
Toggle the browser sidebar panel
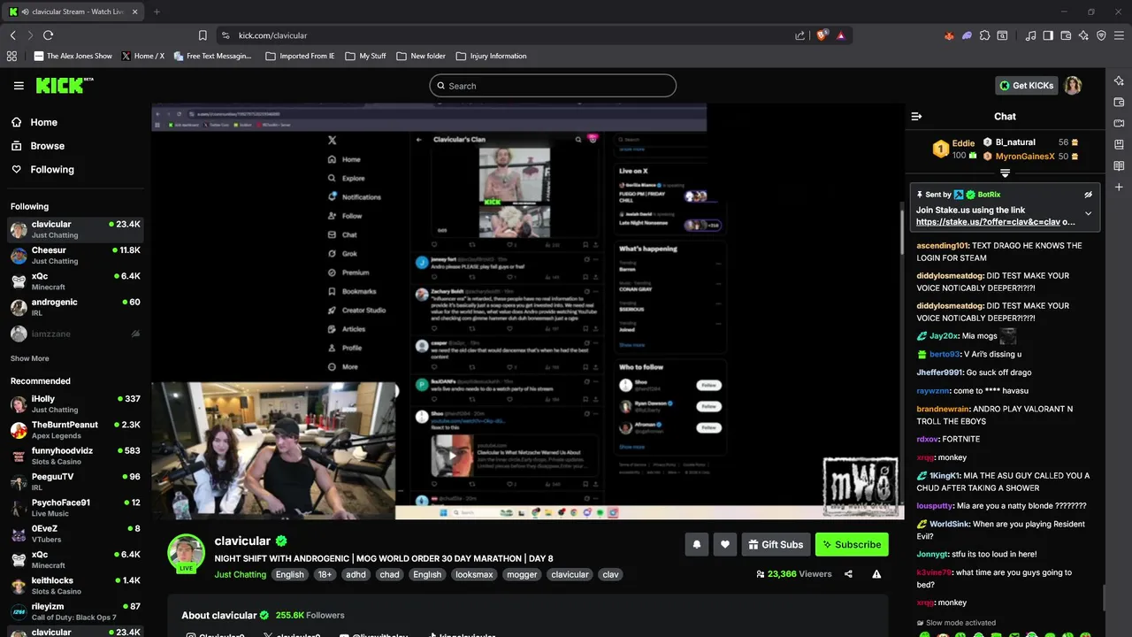coord(1048,35)
